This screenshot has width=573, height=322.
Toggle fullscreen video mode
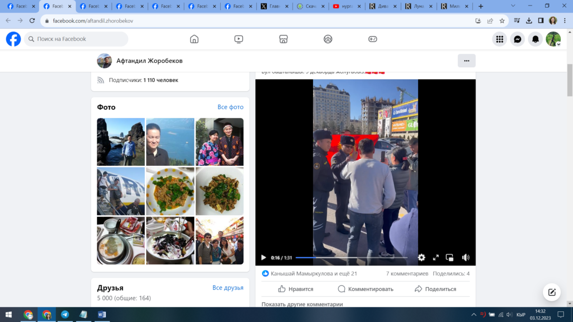point(436,258)
